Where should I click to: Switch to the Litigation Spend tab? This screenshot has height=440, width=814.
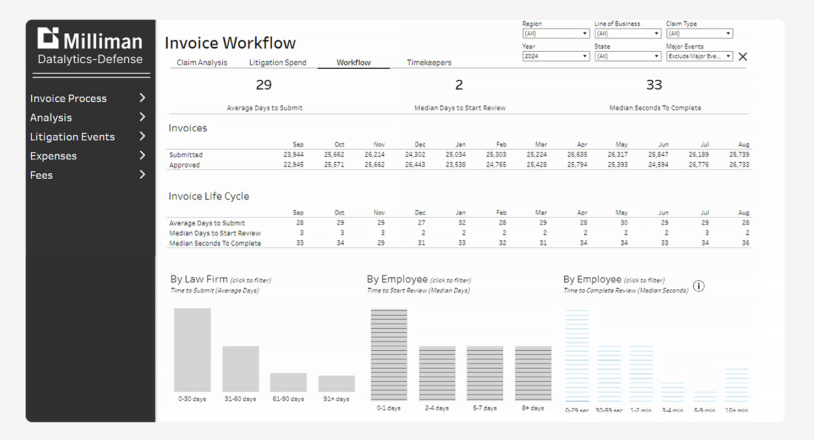[278, 62]
